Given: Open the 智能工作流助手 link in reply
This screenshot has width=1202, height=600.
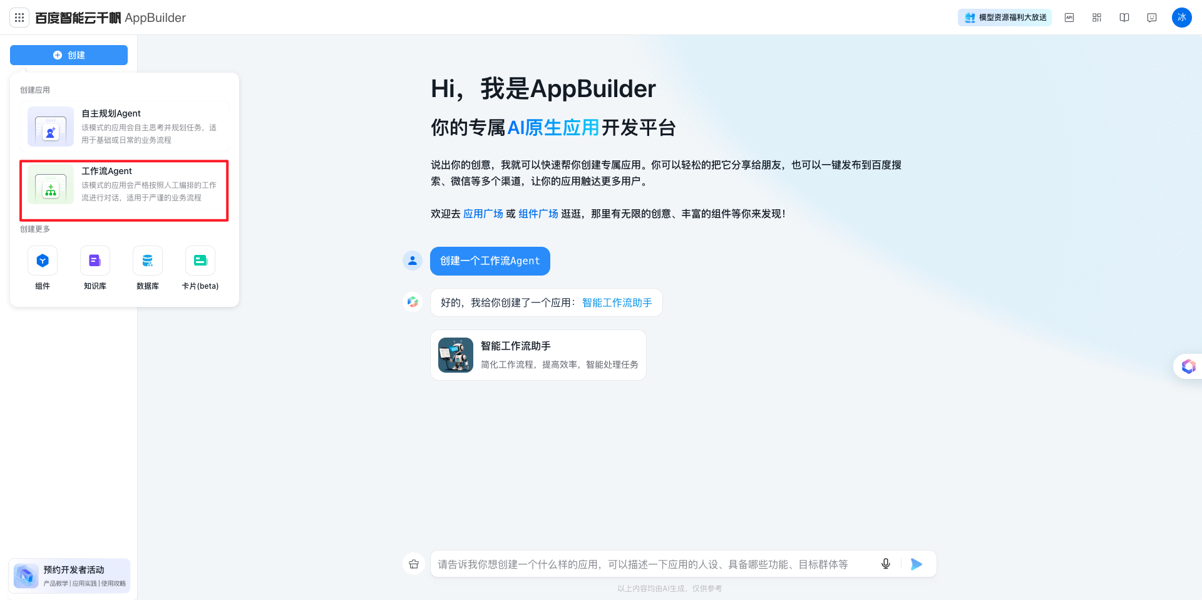Looking at the screenshot, I should [x=617, y=303].
